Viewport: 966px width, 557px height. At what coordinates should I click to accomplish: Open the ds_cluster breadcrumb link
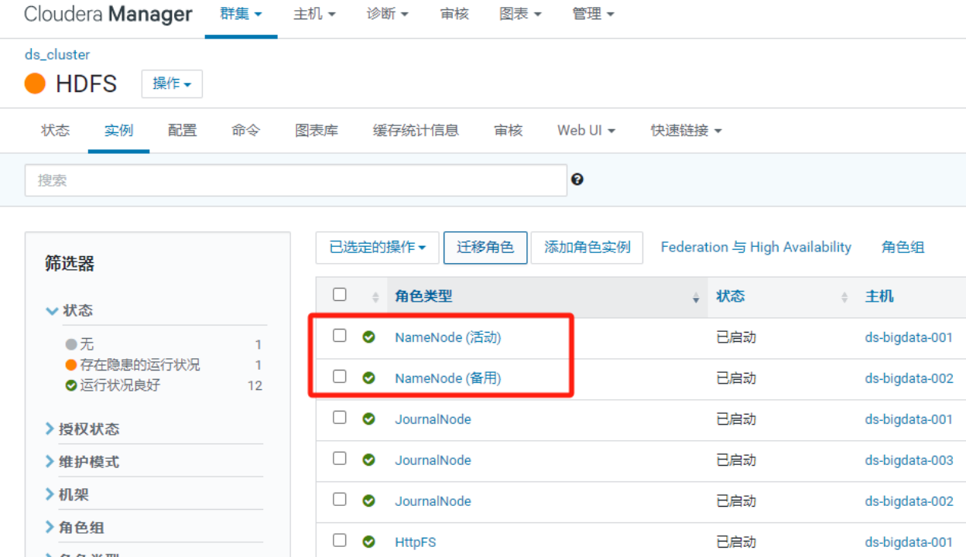[x=57, y=55]
